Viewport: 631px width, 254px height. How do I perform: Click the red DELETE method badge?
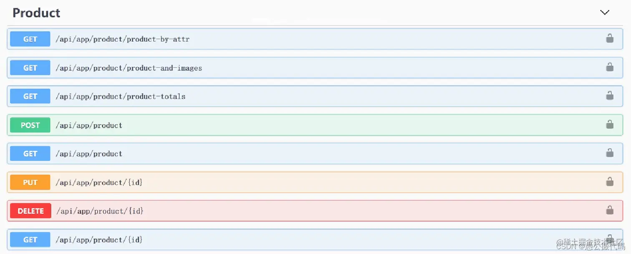pos(30,211)
